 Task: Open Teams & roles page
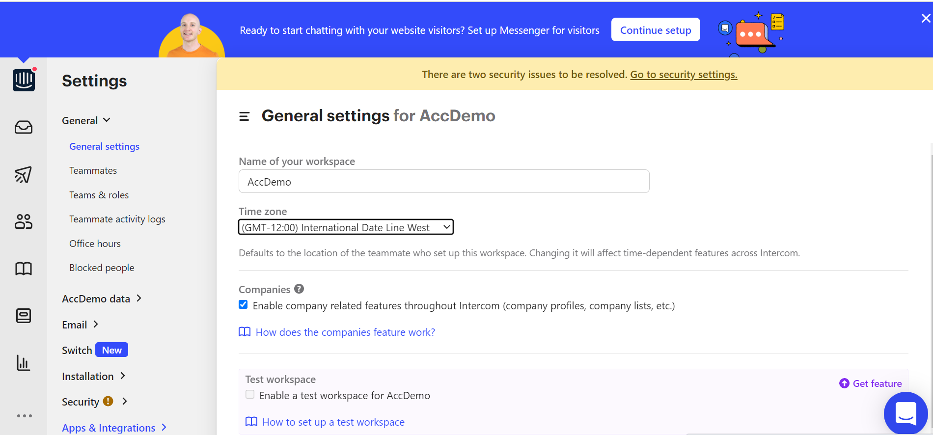click(x=99, y=195)
